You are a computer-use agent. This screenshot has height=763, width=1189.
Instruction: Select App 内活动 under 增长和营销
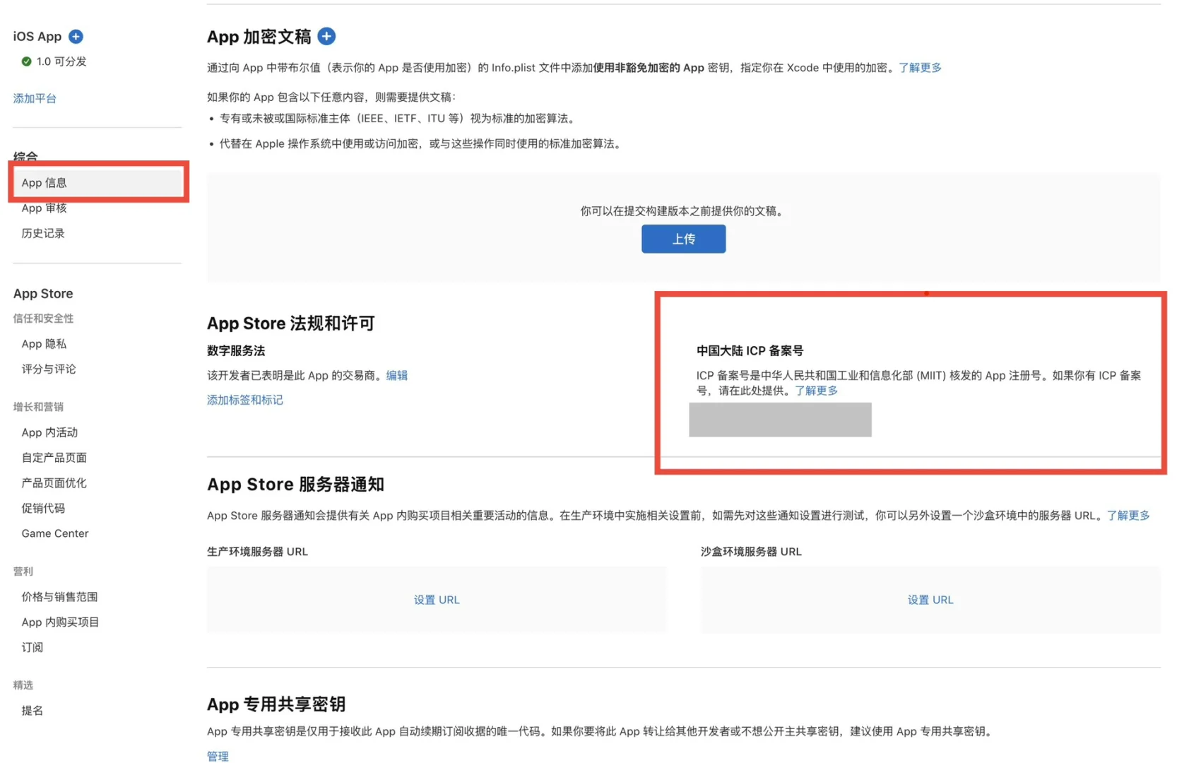49,432
